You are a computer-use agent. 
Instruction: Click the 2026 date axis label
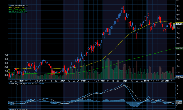pos(63,81)
